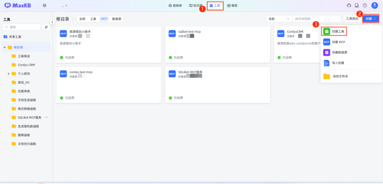Screen dimensions: 383x184
Task: Open the 文档生成函数 folder in tree
Action: pos(26,100)
